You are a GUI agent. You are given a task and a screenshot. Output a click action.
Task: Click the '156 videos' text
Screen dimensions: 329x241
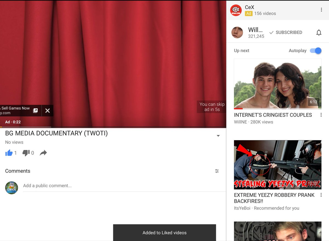[265, 13]
